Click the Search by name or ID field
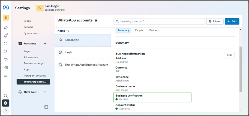The height and width of the screenshot is (116, 249). [161, 22]
